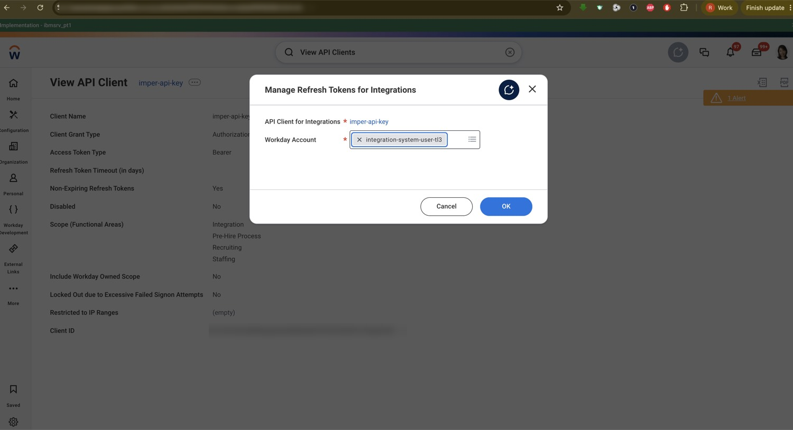793x430 pixels.
Task: Click the Cancel button
Action: pos(446,206)
